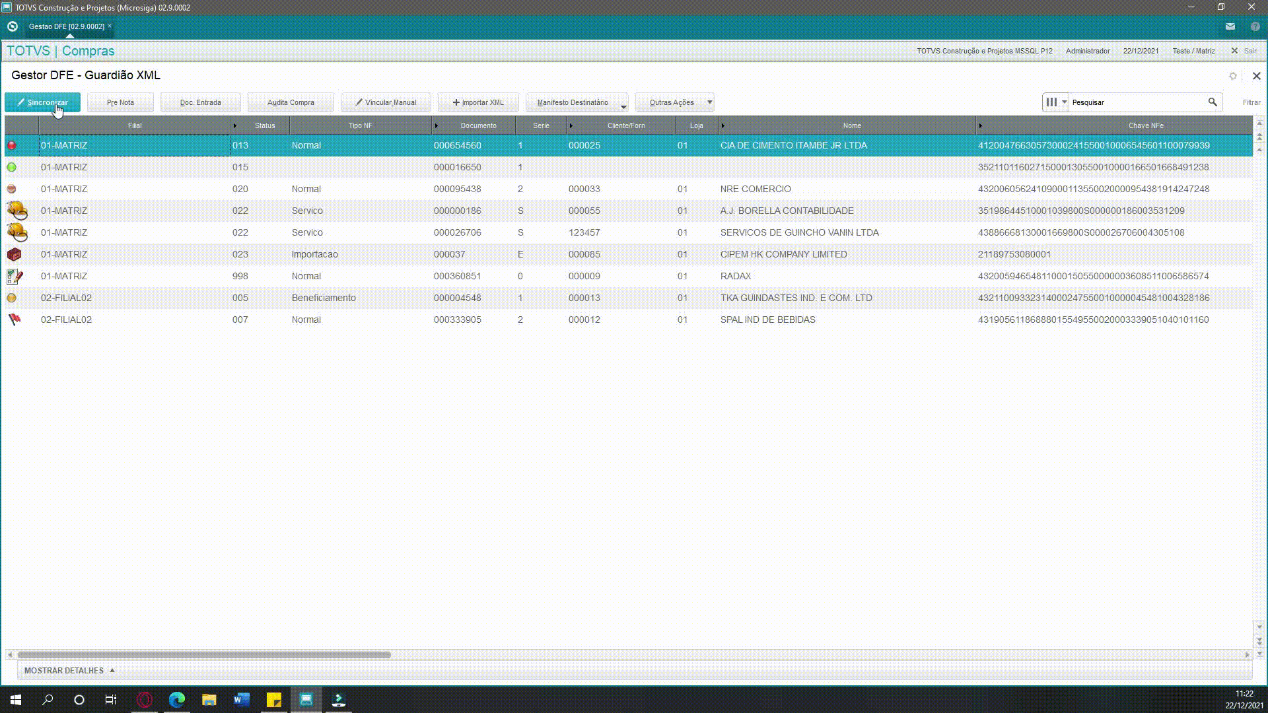Open the Cliente/Forn column header arrow
The width and height of the screenshot is (1268, 713).
click(x=571, y=125)
